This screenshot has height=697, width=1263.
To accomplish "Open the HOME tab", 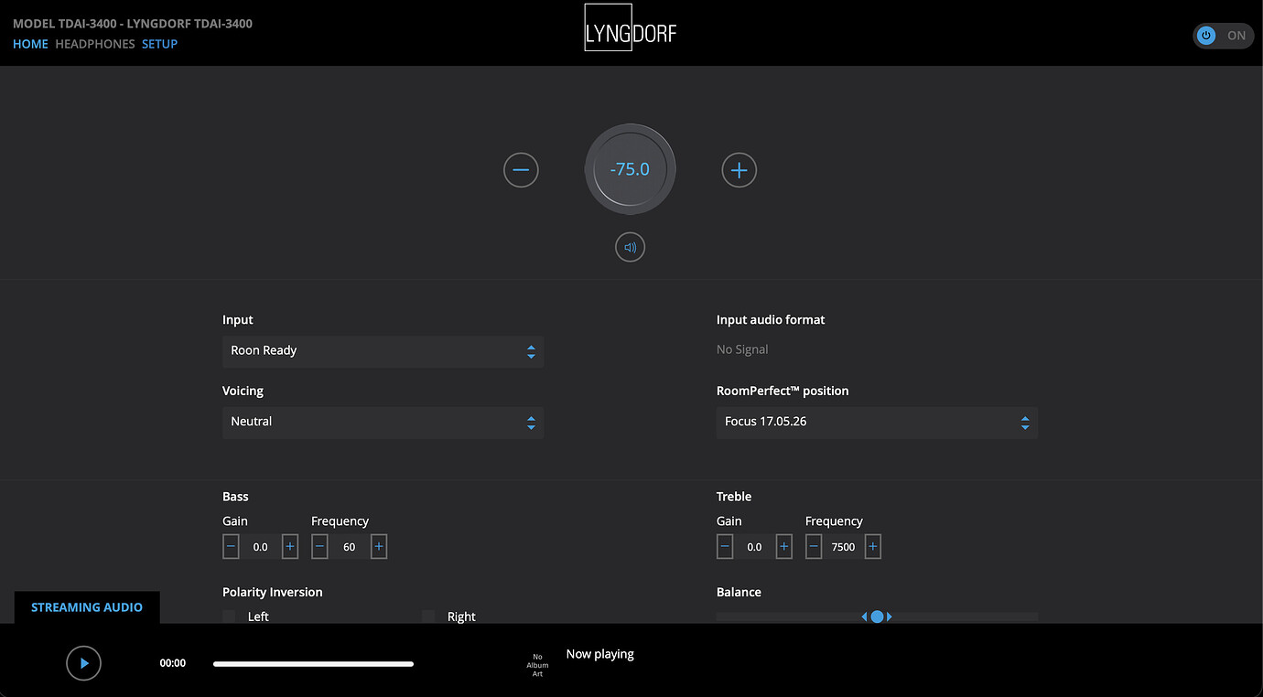I will click(x=30, y=44).
